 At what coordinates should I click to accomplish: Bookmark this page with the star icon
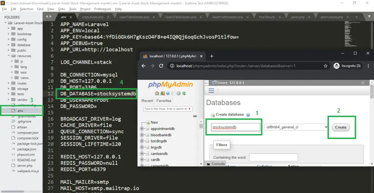pos(325,66)
